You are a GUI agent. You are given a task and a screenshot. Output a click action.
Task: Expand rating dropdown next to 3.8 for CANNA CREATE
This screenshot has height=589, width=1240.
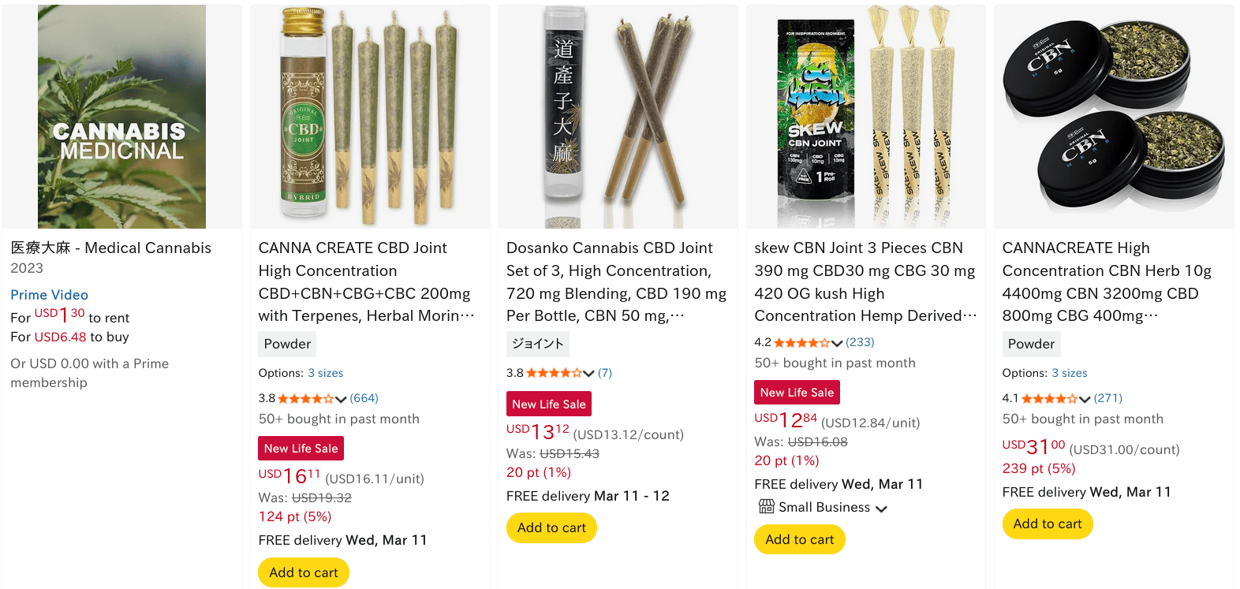pos(341,399)
